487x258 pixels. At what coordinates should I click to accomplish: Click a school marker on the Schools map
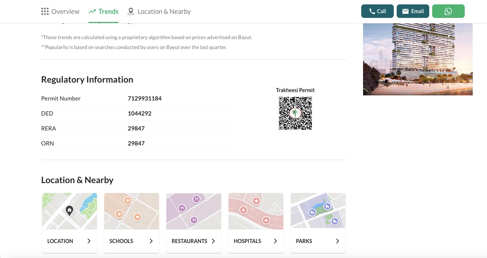[x=127, y=201]
